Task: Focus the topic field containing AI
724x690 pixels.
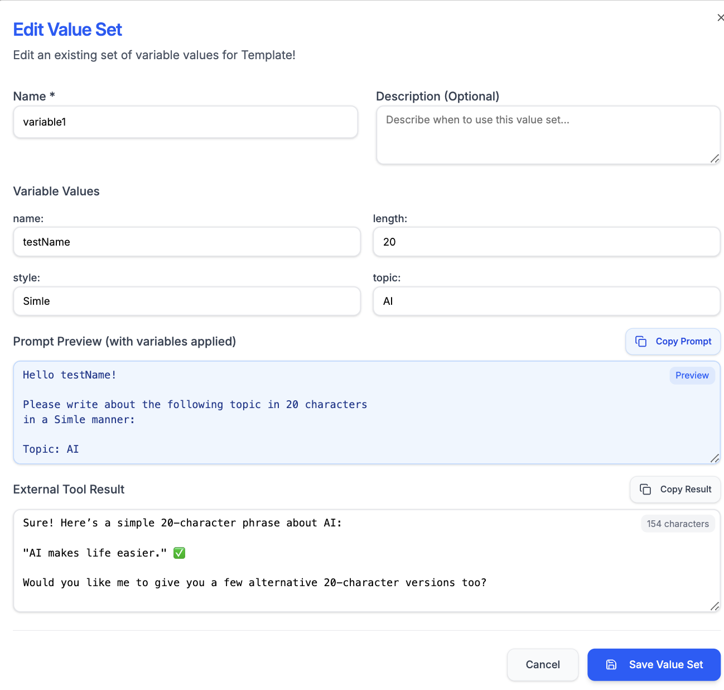Action: pos(546,301)
